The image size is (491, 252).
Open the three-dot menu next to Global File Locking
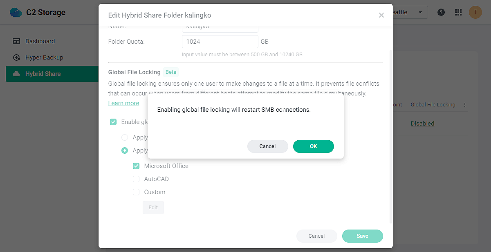tap(464, 104)
